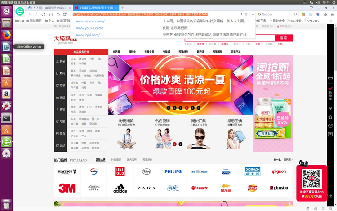
Task: Open the 女装 category in sidebar
Action: point(61,61)
